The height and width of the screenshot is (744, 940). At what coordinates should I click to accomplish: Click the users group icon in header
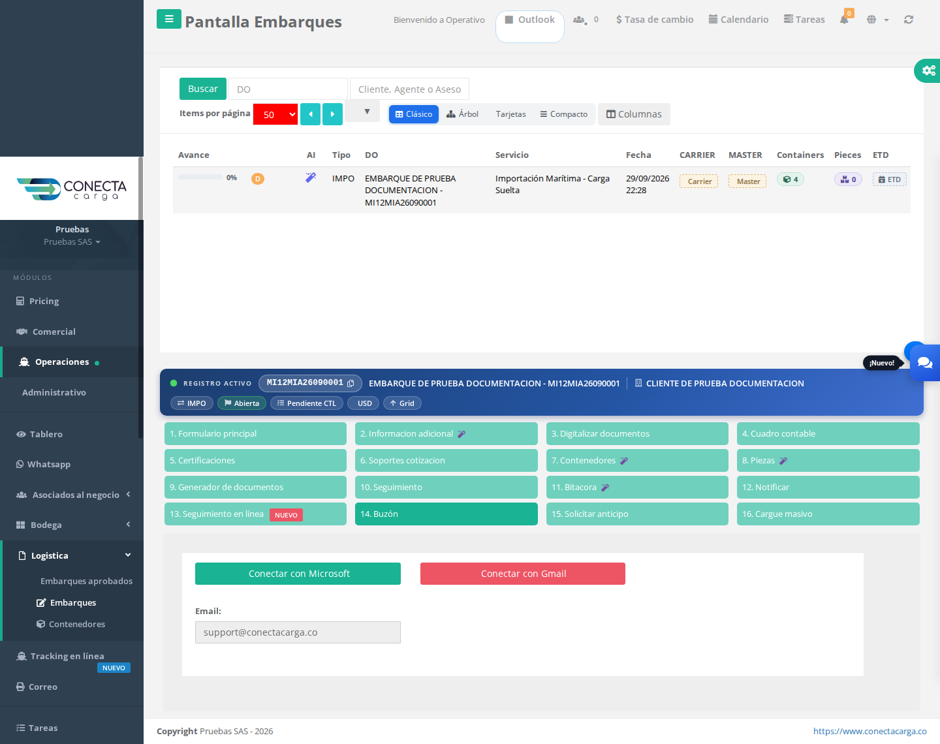point(579,20)
